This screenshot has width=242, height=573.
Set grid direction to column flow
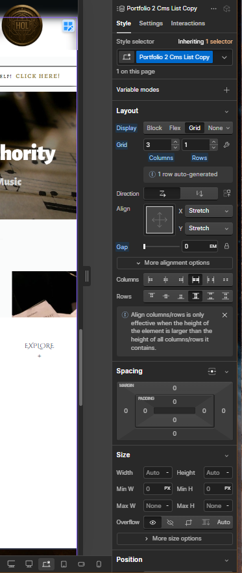(199, 194)
